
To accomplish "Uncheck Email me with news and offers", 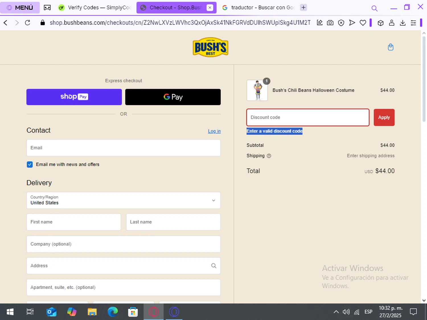I will (x=30, y=164).
